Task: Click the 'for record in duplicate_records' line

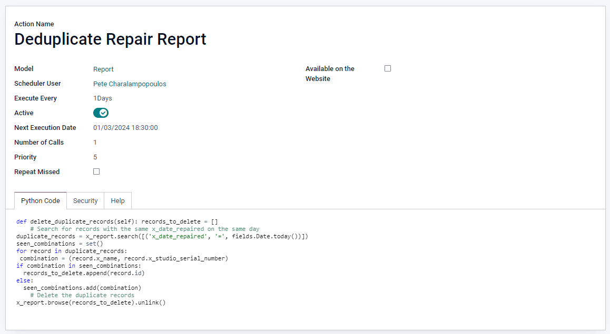Action: (72, 251)
